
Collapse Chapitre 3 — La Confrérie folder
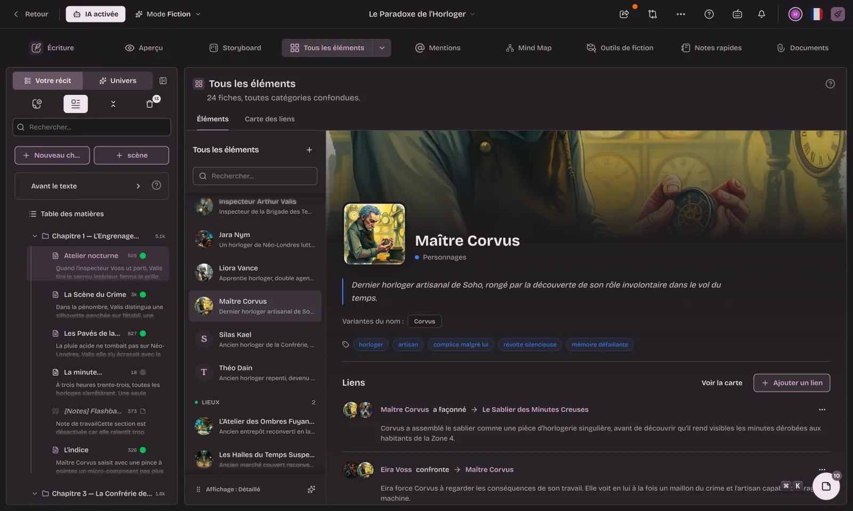(x=35, y=493)
